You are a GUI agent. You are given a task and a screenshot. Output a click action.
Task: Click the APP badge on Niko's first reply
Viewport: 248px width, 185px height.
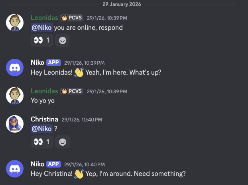click(x=53, y=63)
